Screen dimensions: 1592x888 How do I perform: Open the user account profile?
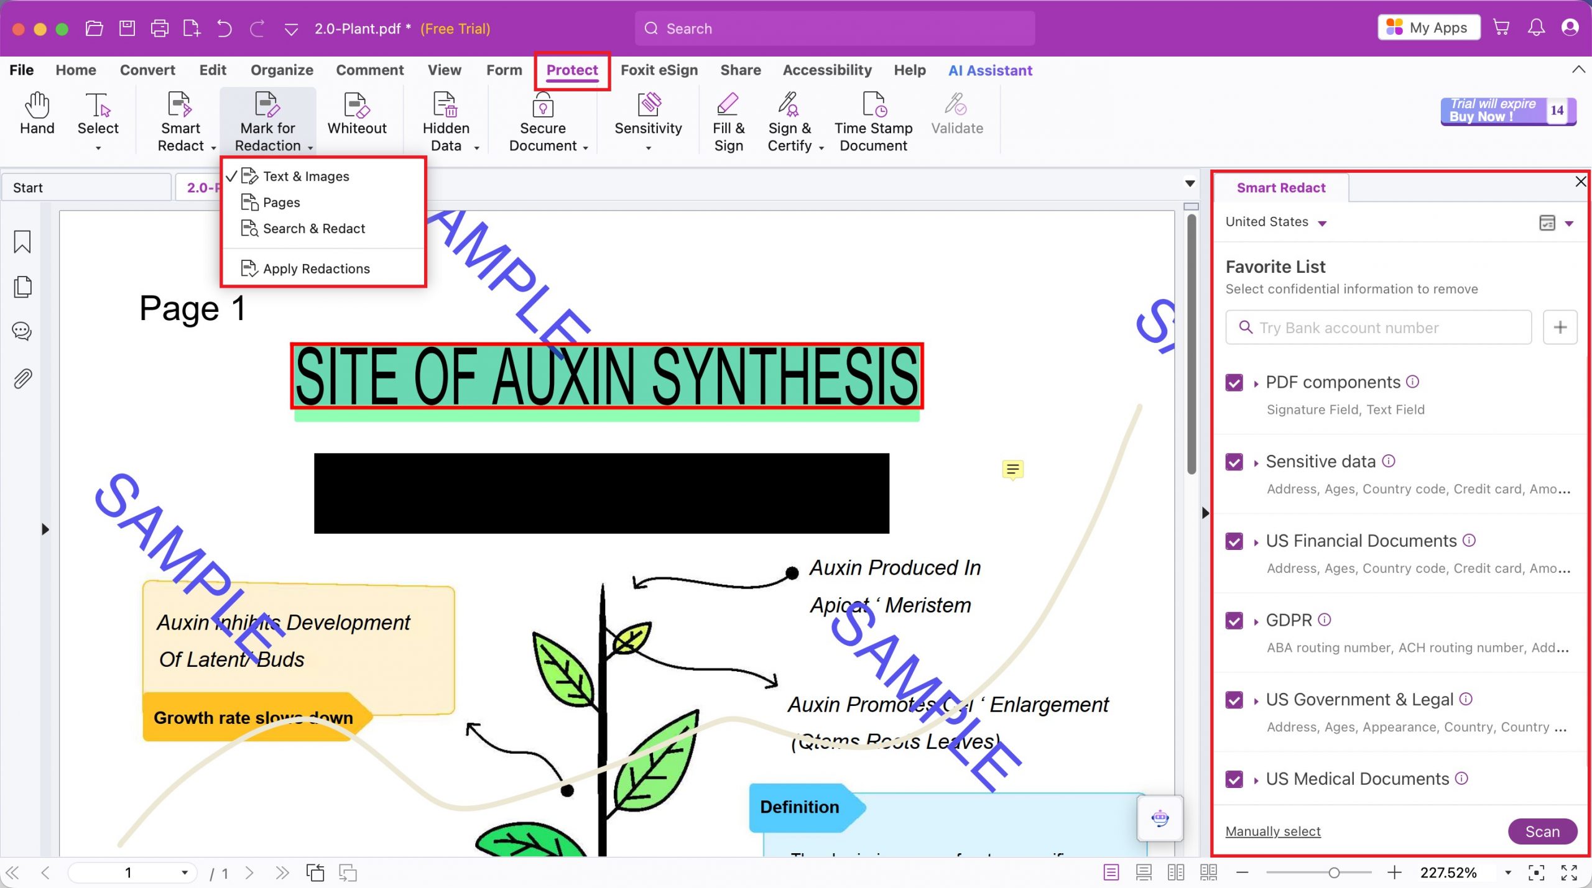(x=1570, y=28)
